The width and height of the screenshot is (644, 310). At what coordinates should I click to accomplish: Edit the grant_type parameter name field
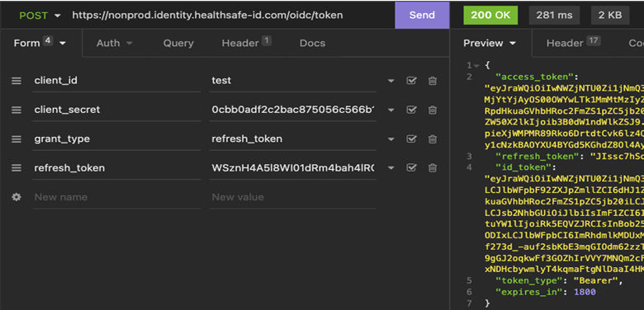116,139
